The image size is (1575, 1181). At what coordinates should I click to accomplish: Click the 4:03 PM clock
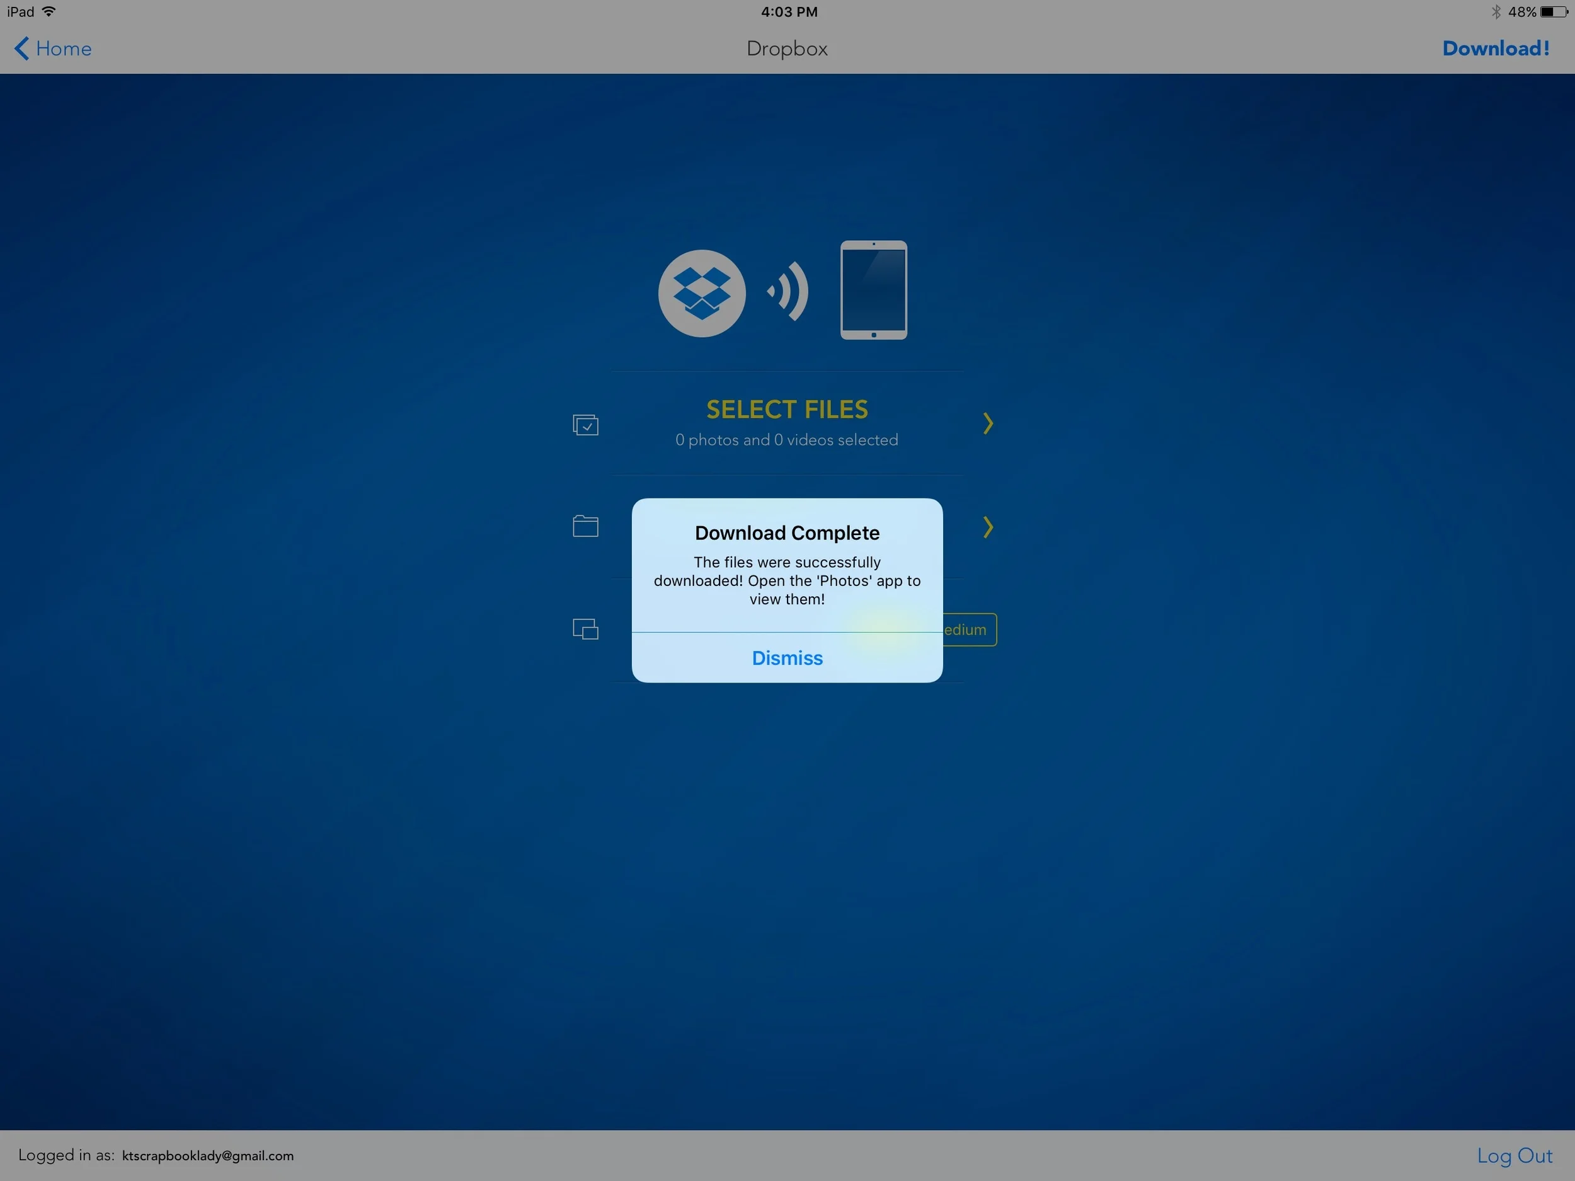coord(789,12)
